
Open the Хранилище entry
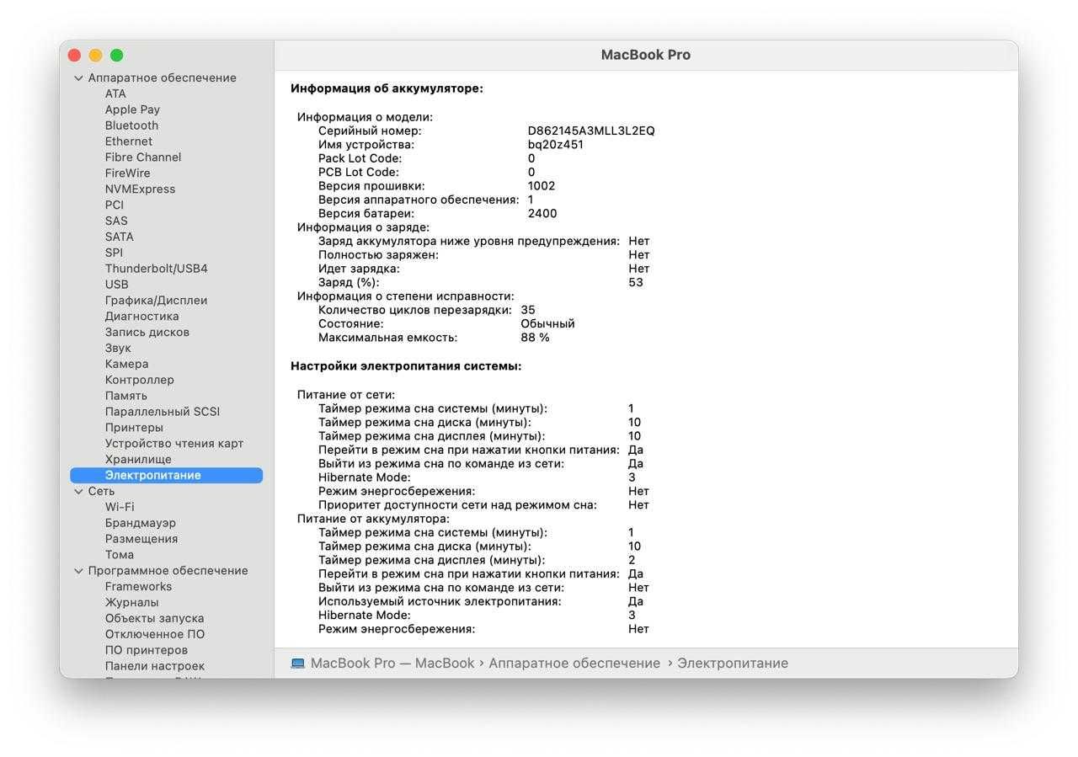coord(138,460)
